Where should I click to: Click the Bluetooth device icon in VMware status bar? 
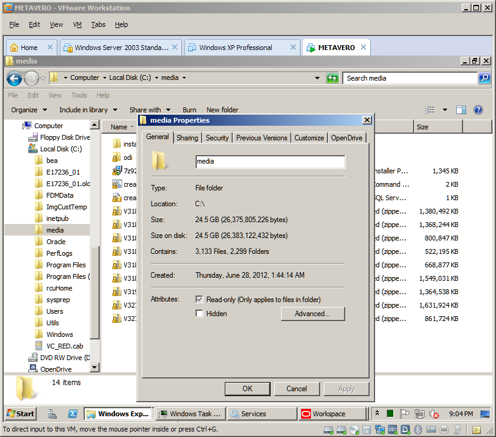tap(418, 430)
